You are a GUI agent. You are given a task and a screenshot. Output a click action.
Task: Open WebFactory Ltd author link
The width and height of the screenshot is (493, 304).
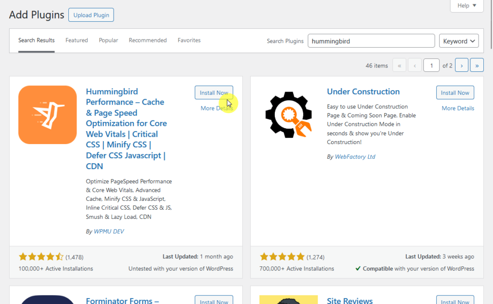[355, 157]
